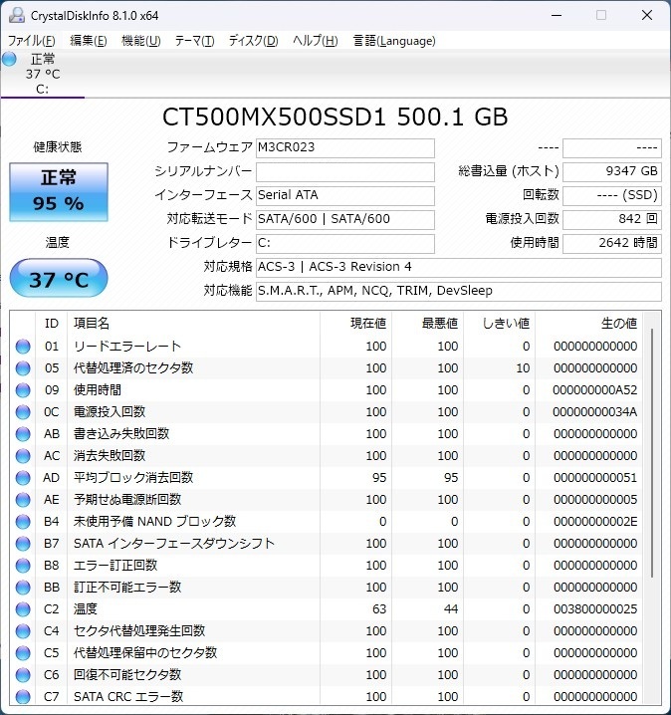Open the ディスク(D) menu
Image resolution: width=671 pixels, height=715 pixels.
click(254, 41)
